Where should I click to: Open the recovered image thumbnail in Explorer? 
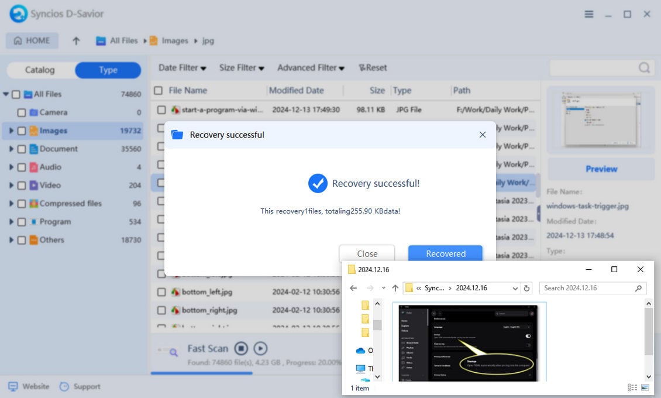[469, 342]
